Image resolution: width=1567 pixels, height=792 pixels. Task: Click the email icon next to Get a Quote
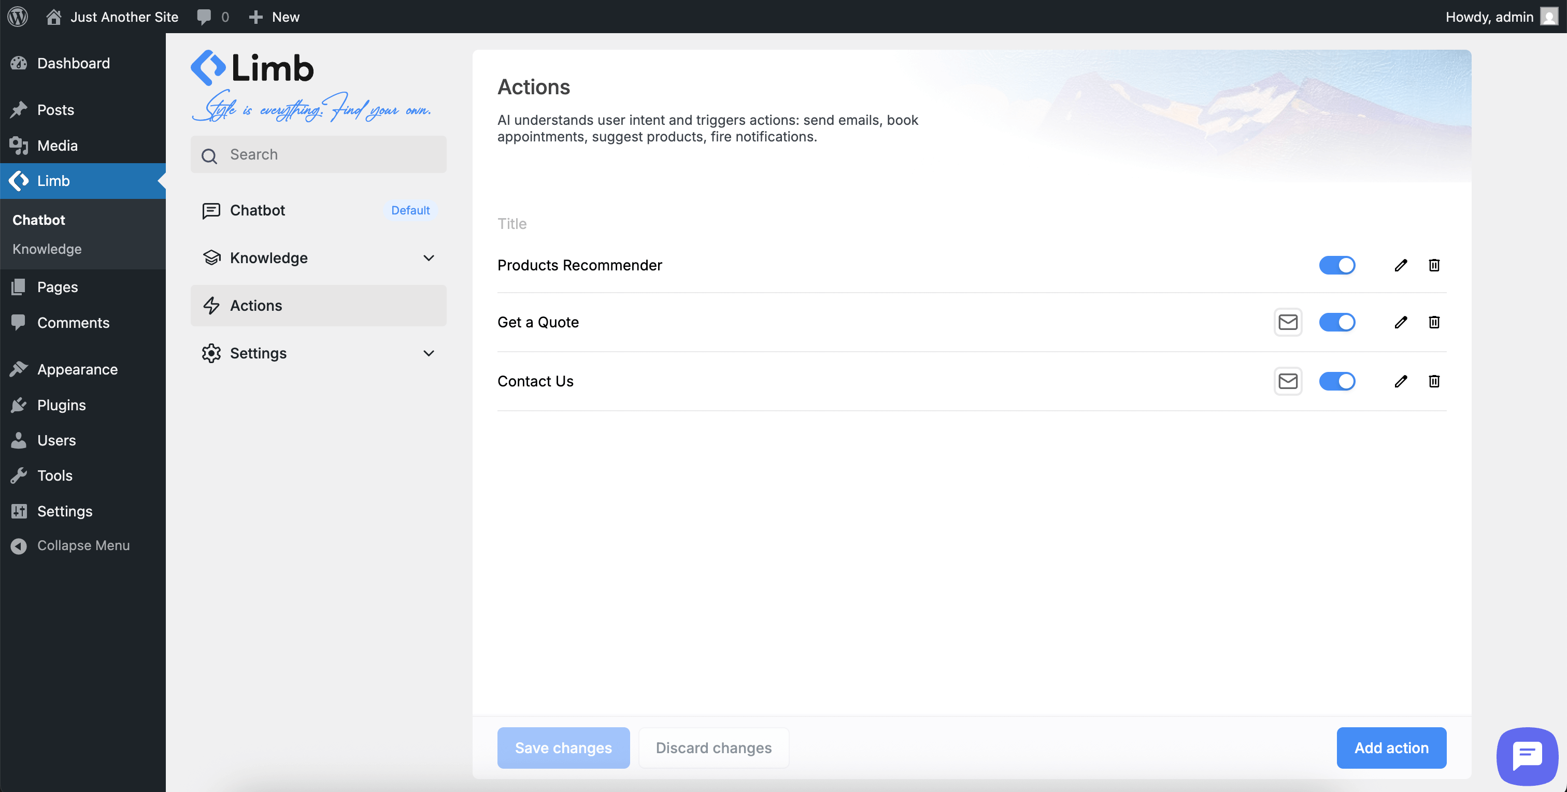(1288, 322)
